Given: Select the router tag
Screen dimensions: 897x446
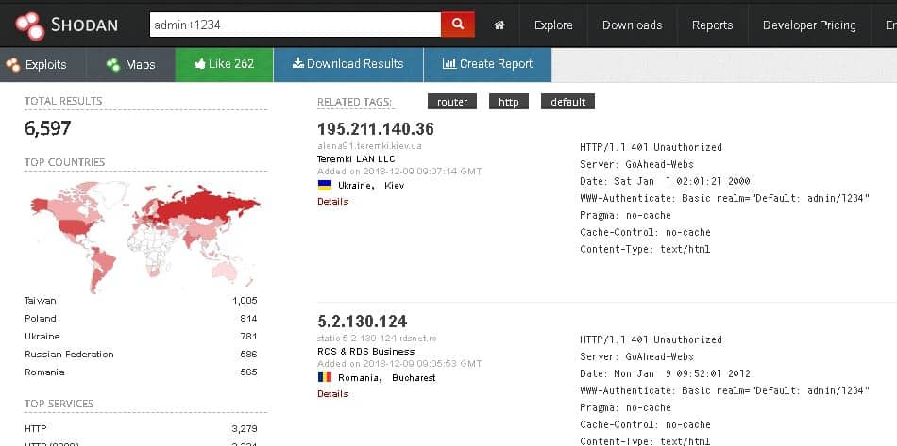Looking at the screenshot, I should click(452, 102).
